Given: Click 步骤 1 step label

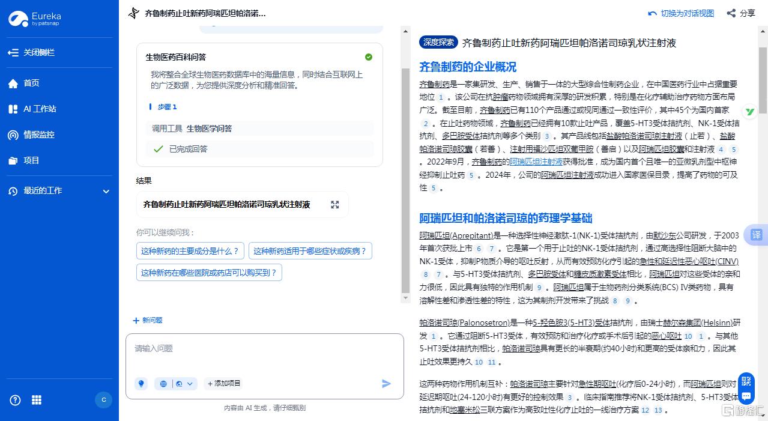Looking at the screenshot, I should point(167,107).
